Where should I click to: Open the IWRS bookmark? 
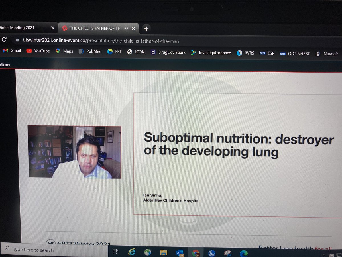coord(245,53)
